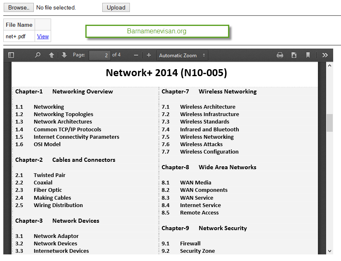
Task: Click the Upload button
Action: pos(116,7)
